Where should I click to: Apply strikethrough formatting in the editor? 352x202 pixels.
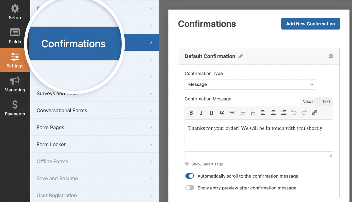(232, 113)
